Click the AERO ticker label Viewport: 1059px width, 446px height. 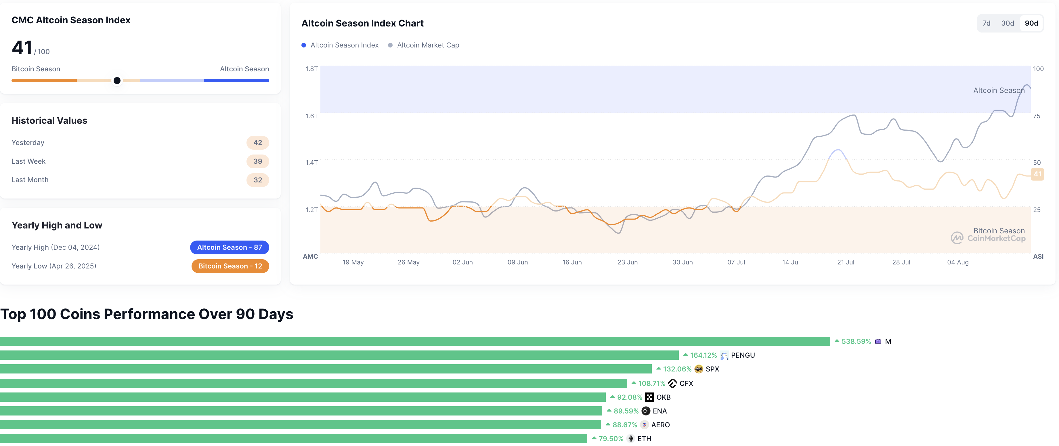(x=660, y=425)
